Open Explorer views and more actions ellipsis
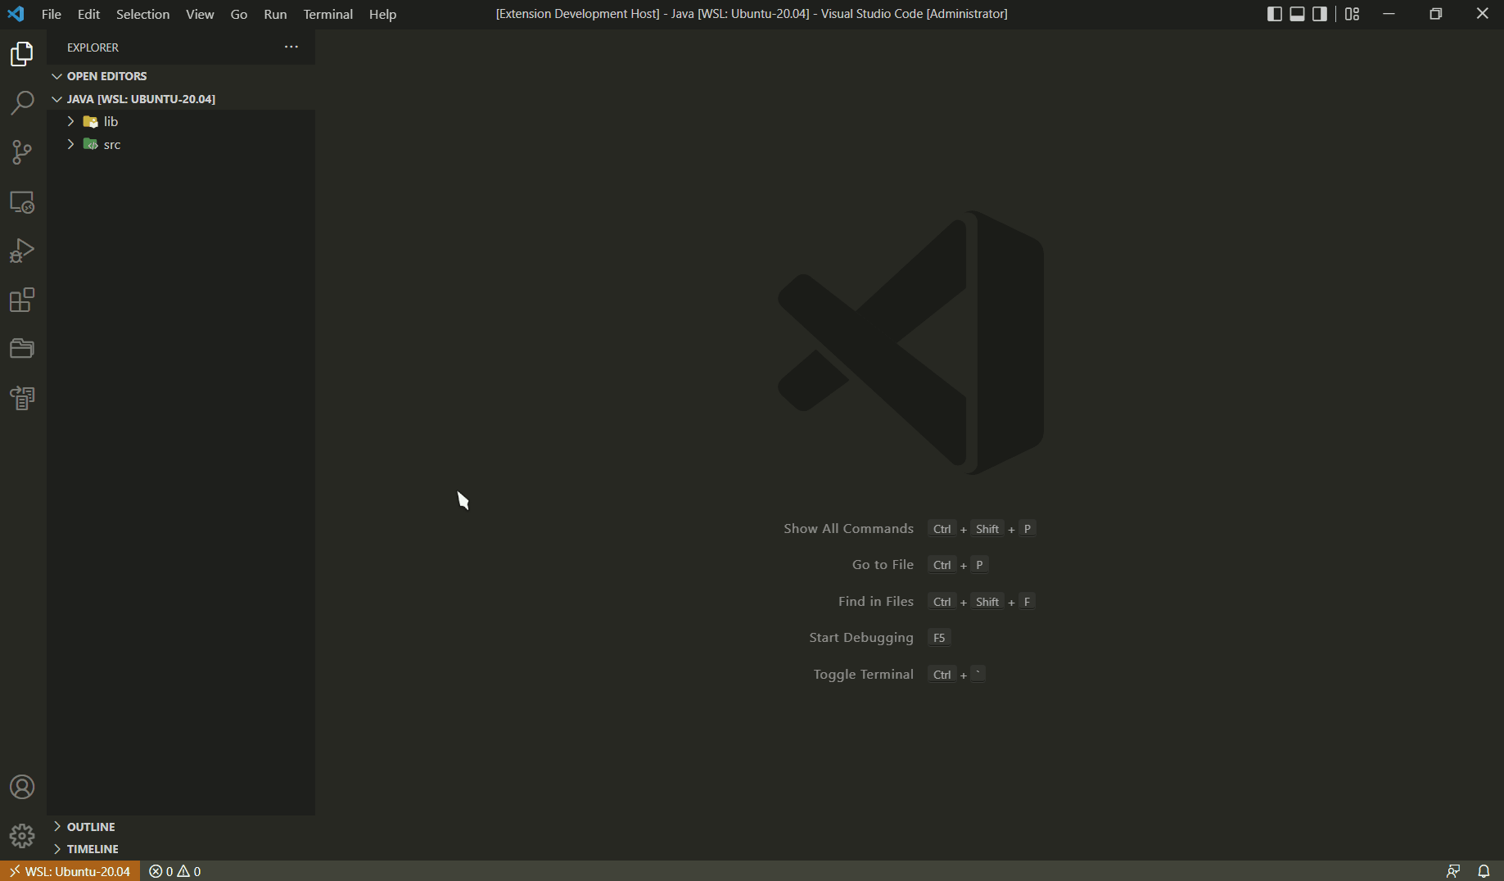The image size is (1504, 881). point(291,47)
